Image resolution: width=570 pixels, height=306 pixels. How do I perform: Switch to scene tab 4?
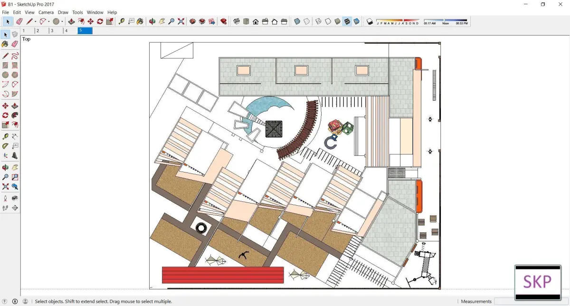71,30
